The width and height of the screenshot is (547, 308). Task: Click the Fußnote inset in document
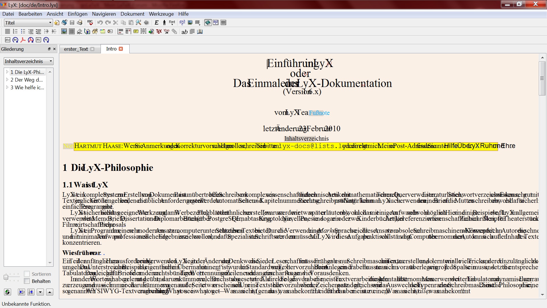tap(319, 113)
